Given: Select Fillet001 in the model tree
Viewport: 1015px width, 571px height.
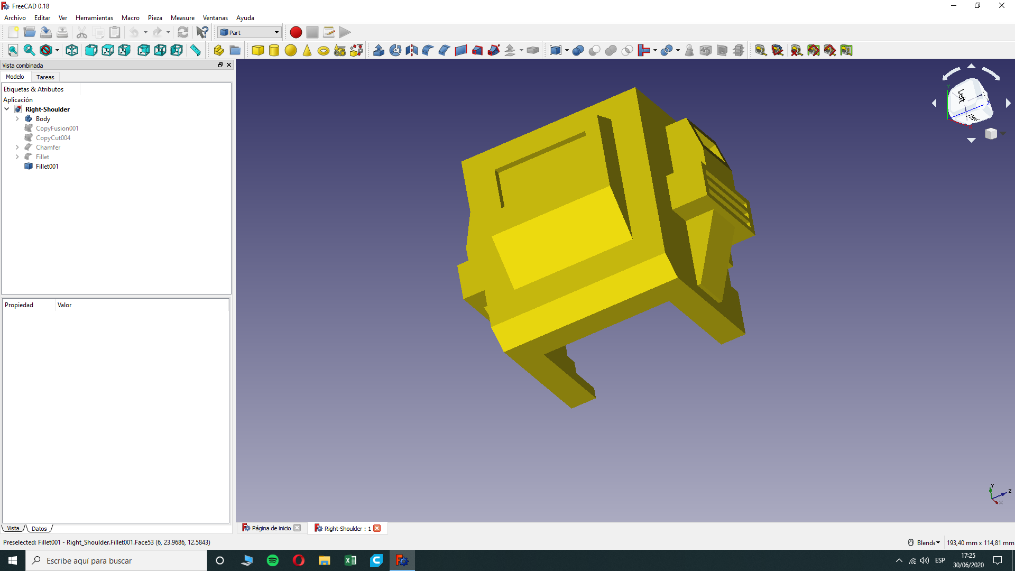Looking at the screenshot, I should pyautogui.click(x=47, y=167).
